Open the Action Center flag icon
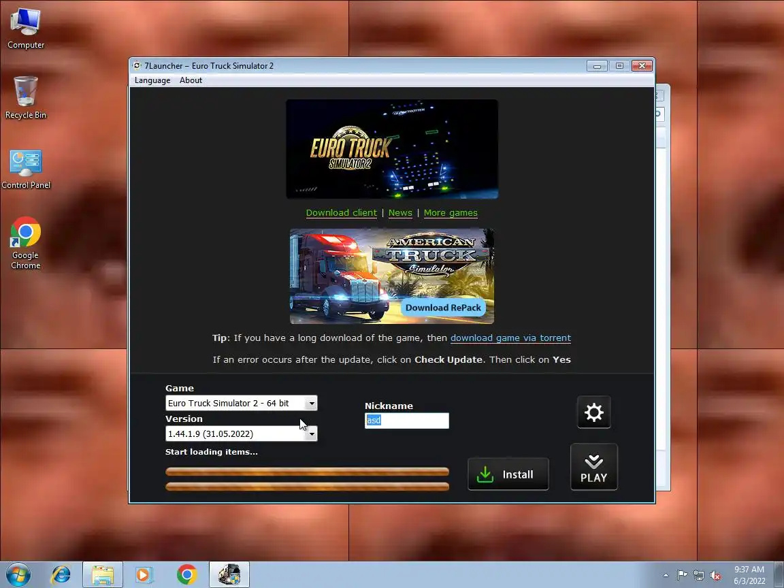 (x=682, y=576)
